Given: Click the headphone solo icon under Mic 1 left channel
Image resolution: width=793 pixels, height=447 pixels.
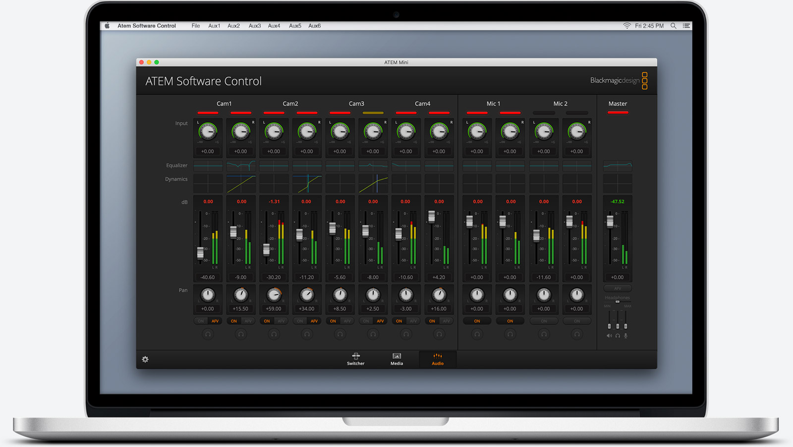Looking at the screenshot, I should 477,335.
